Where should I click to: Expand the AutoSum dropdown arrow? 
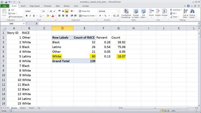coord(182,10)
